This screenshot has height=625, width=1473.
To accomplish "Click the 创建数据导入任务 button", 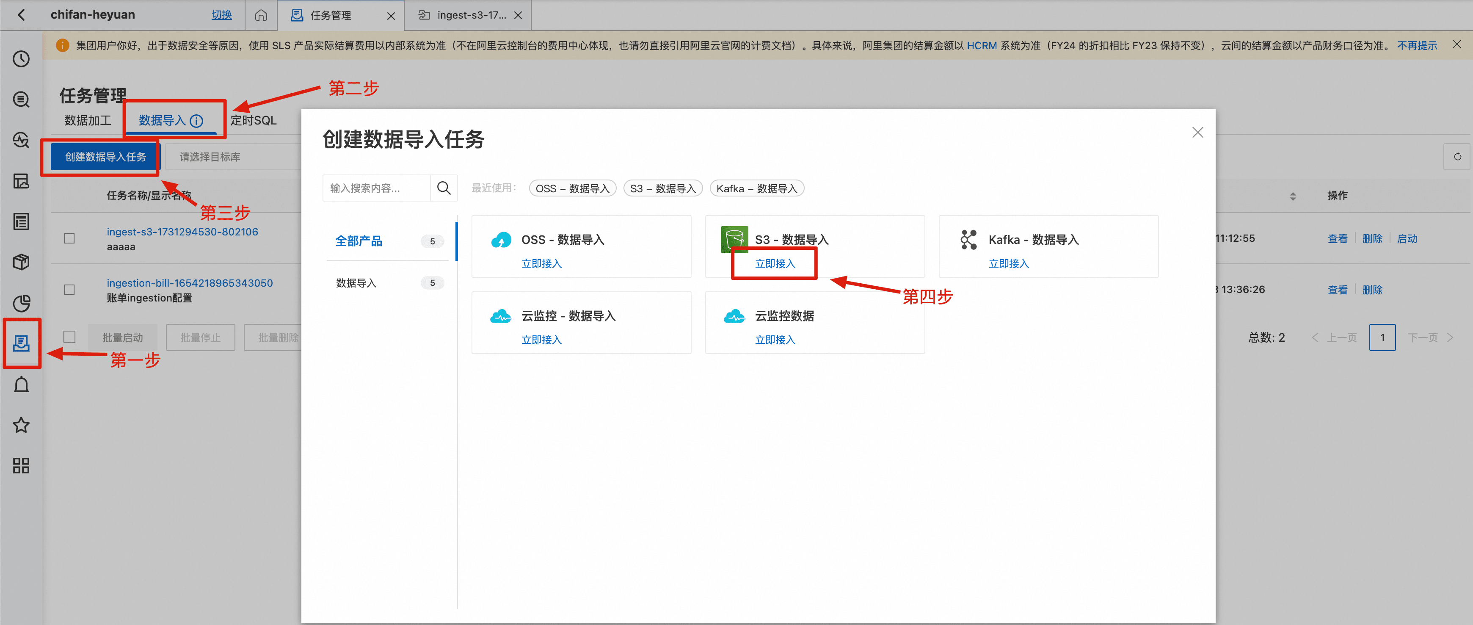I will click(105, 157).
